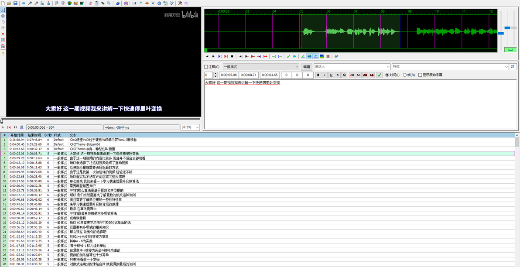Viewport: 520px width, 267px height.
Task: Apply italic formatting button
Action: tap(325, 75)
